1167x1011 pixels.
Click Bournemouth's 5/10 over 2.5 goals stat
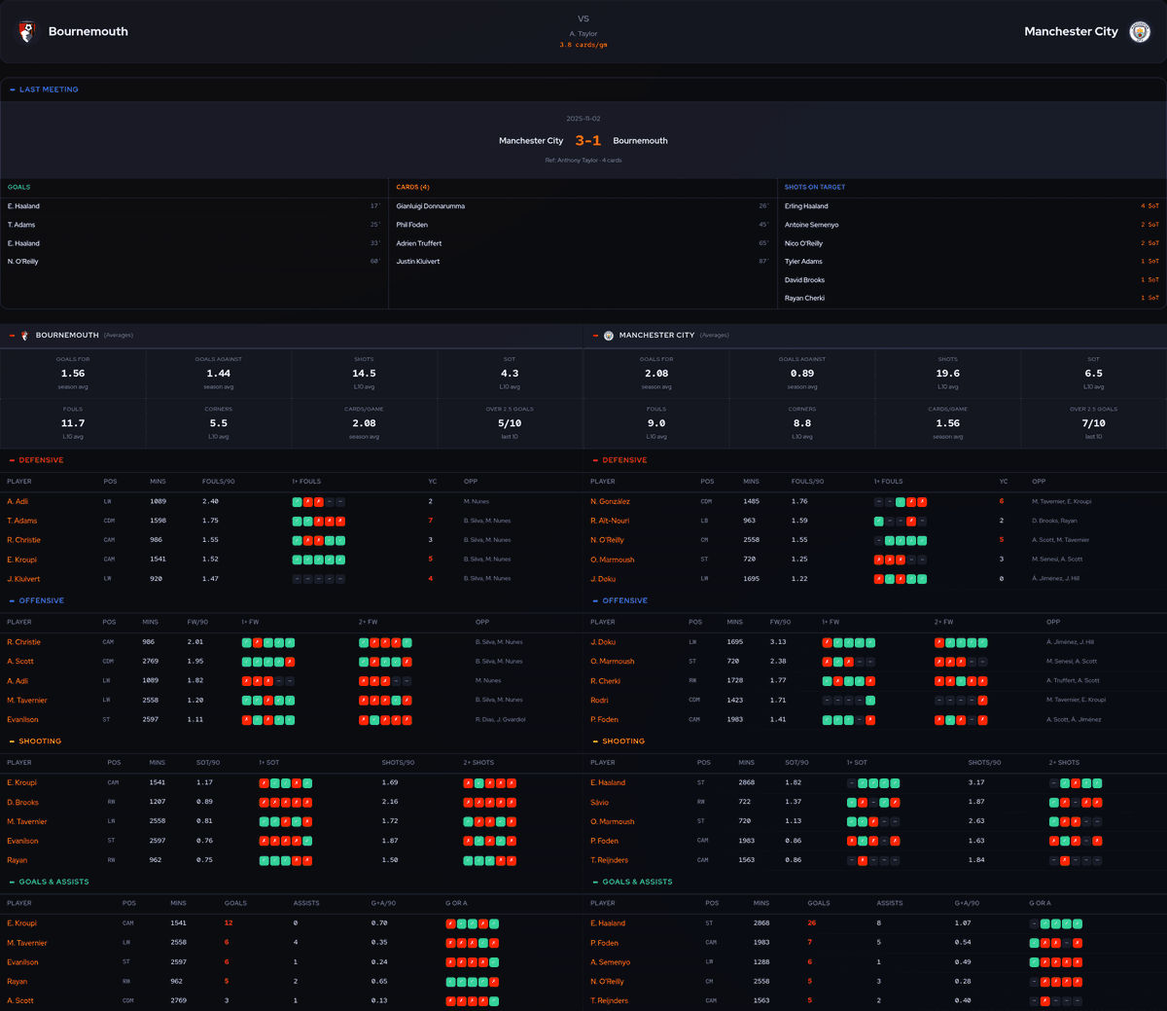[x=510, y=423]
